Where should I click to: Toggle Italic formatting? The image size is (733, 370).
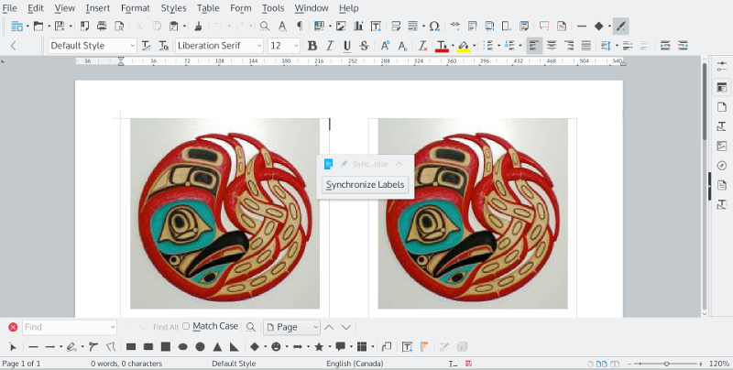(330, 46)
